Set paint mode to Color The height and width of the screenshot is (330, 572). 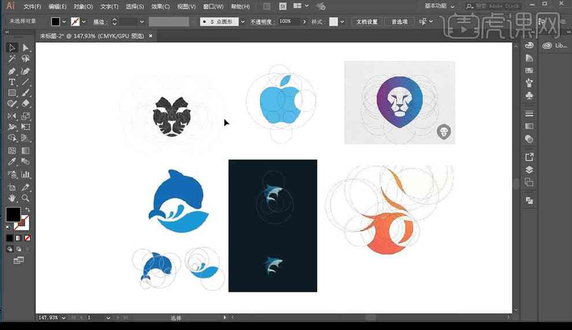pos(9,238)
